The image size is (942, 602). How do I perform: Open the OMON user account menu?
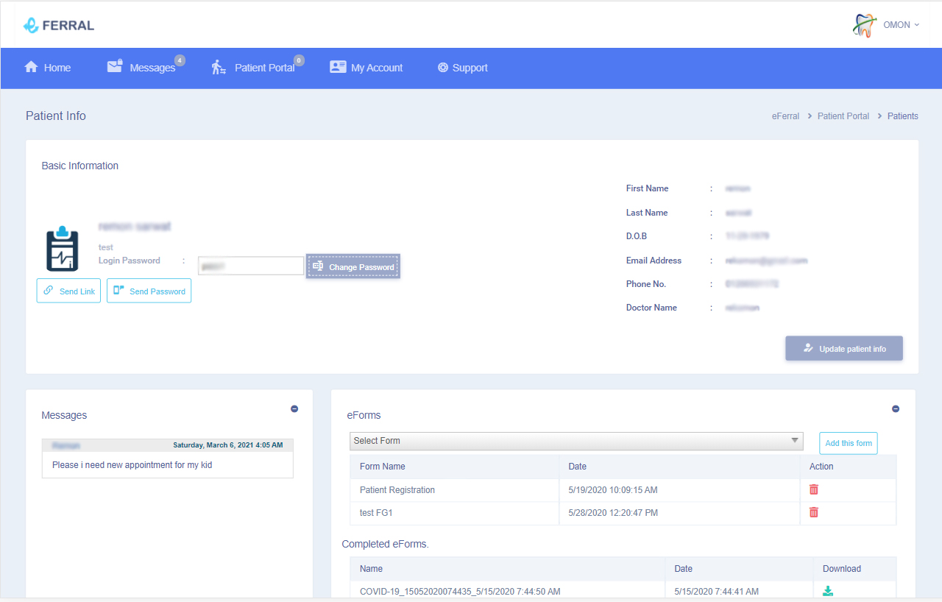(x=901, y=25)
